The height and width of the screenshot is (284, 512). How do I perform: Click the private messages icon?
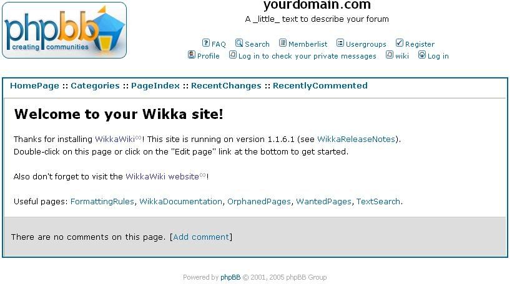pyautogui.click(x=233, y=55)
